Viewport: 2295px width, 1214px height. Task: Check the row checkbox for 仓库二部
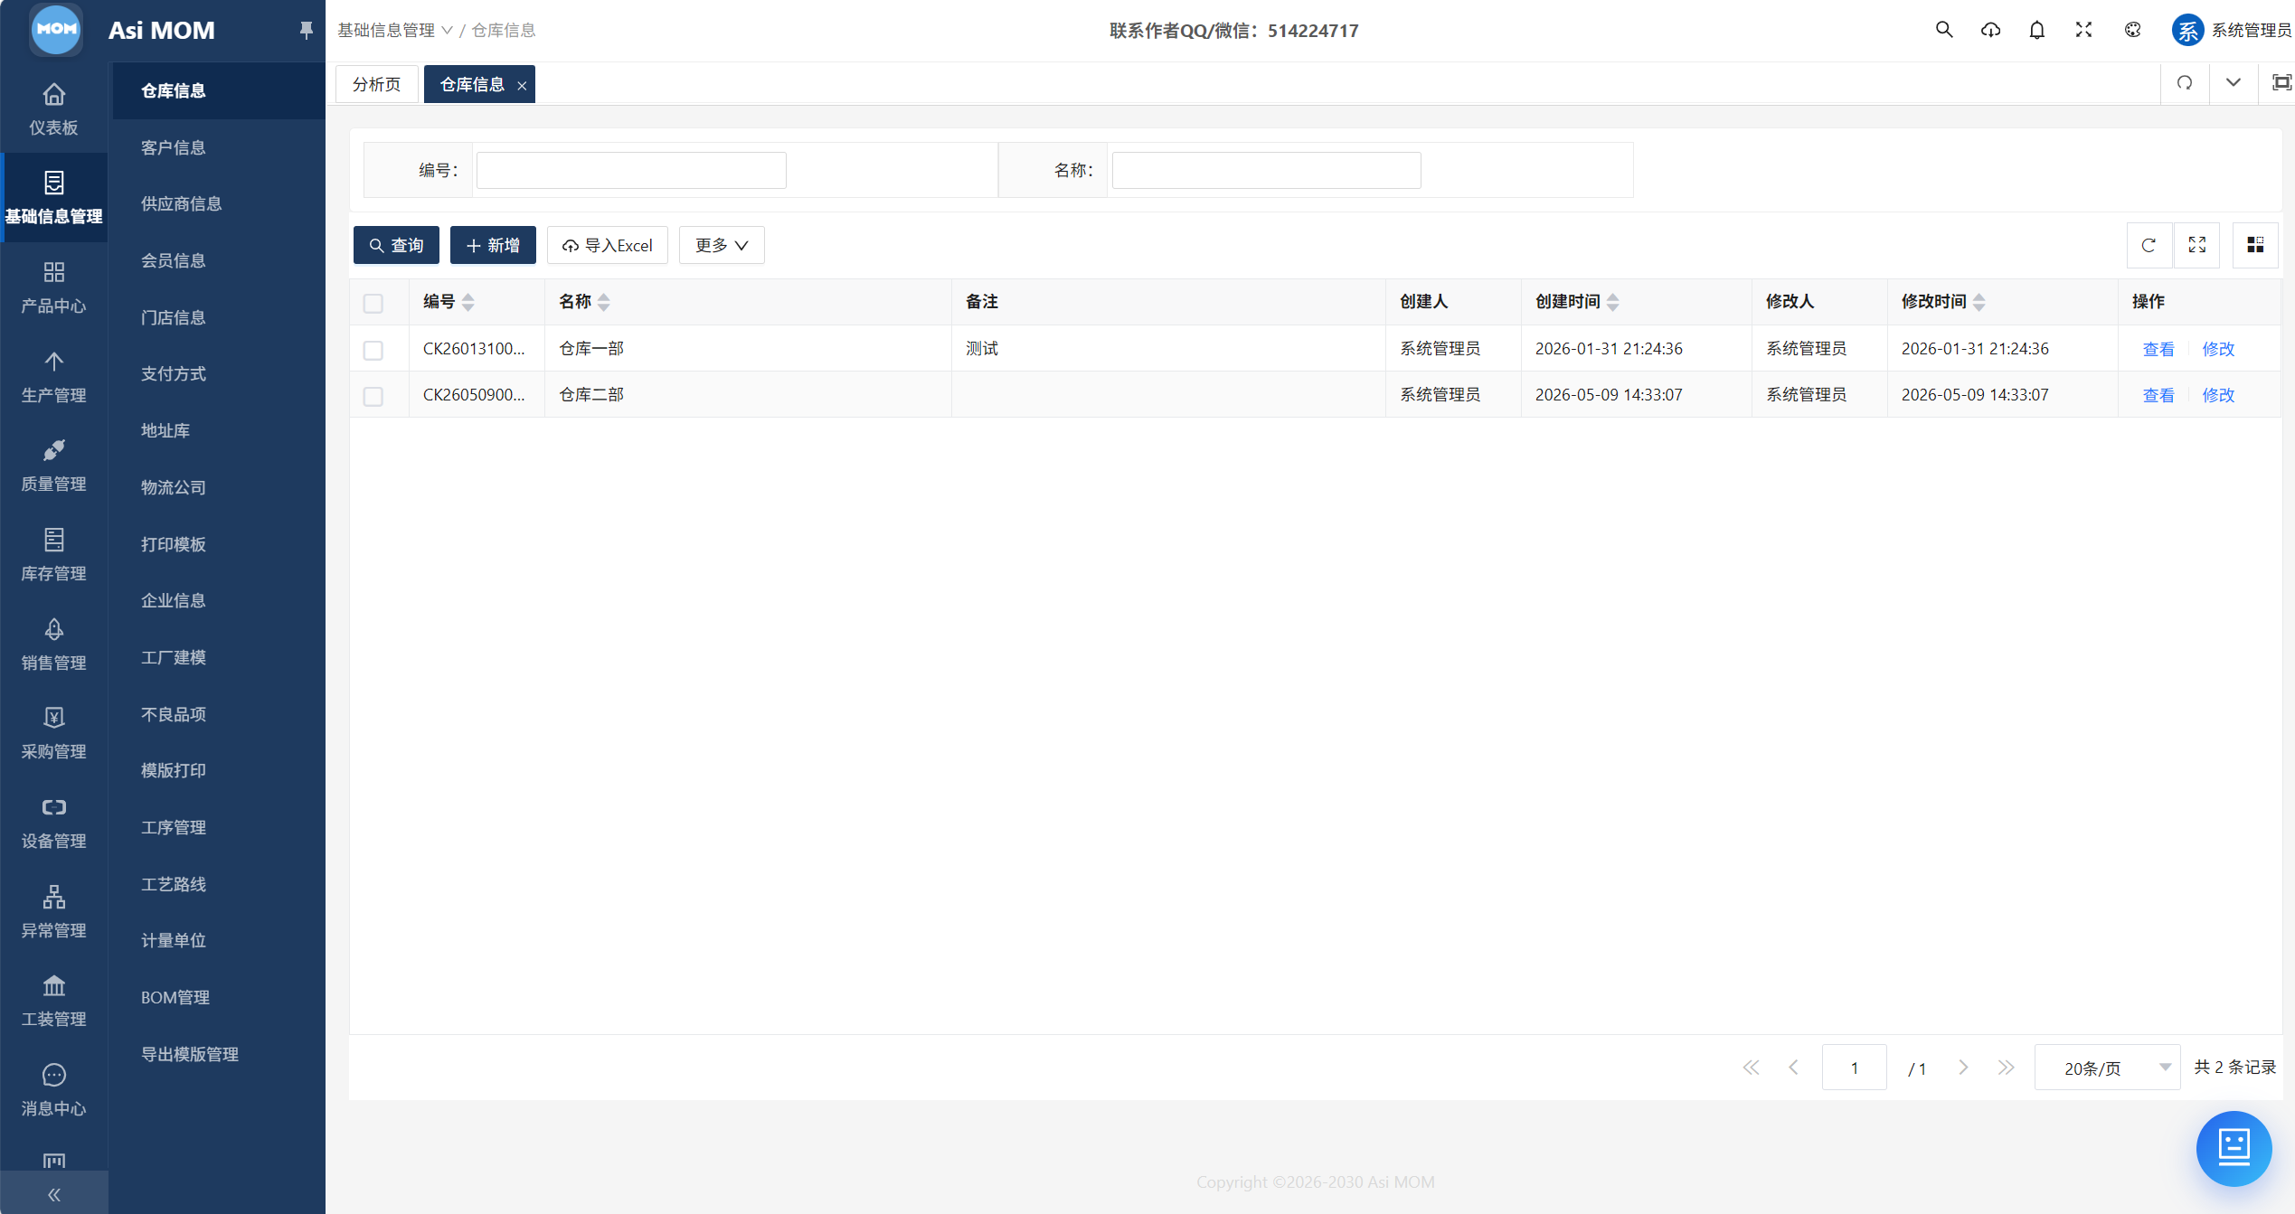point(373,396)
